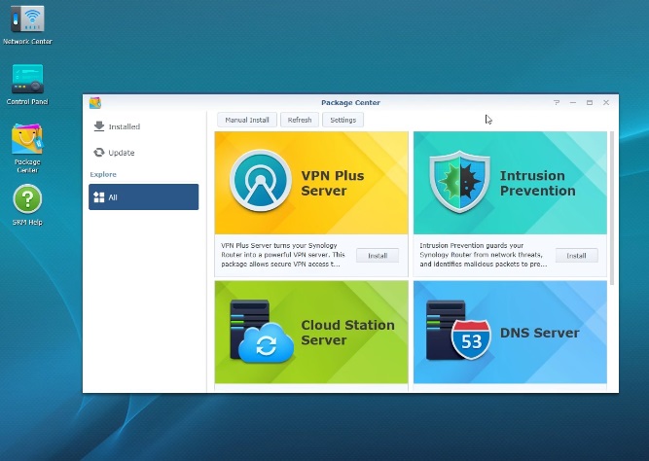Click the VPN Plus Server description text

(x=283, y=255)
